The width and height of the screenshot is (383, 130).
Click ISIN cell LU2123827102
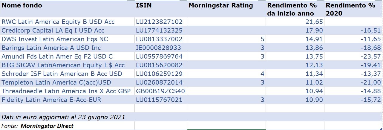(x=159, y=22)
